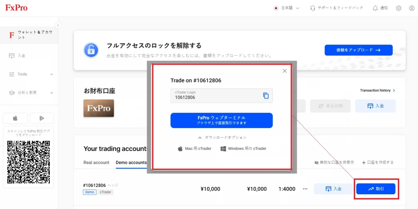Image resolution: width=418 pixels, height=209 pixels.
Task: Open the 通知 notifications bell
Action: [380, 8]
